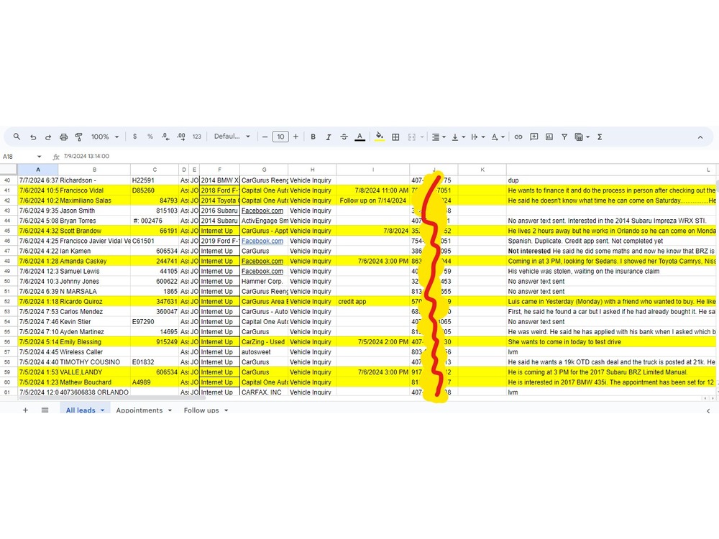
Task: Open the fill color picker
Action: click(x=379, y=137)
